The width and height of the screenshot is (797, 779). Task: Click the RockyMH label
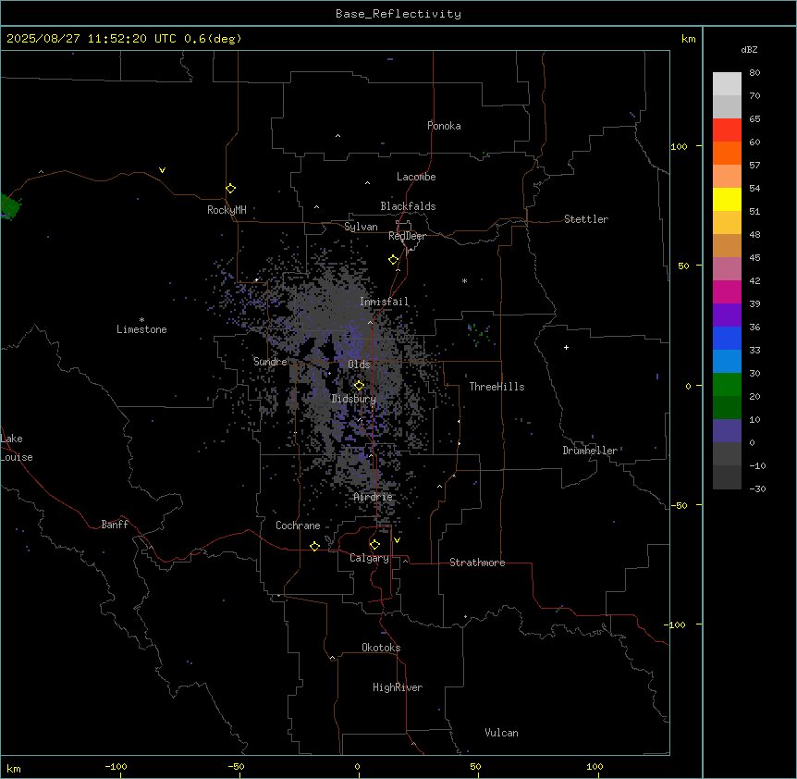[x=227, y=210]
